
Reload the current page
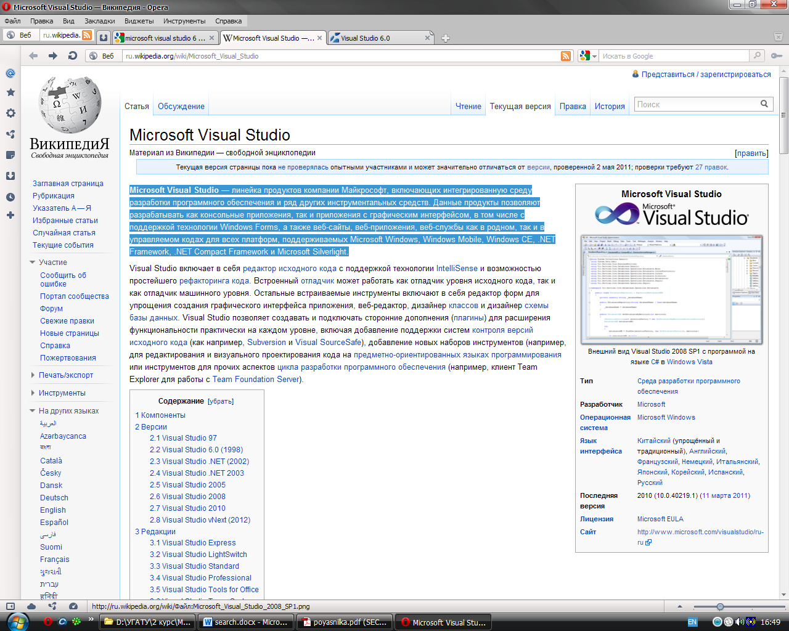coord(73,55)
